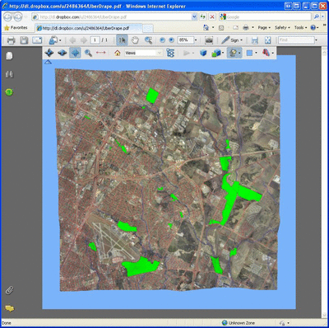329x328 pixels.
Task: Toggle perspective projection cube
Action: tap(203, 53)
